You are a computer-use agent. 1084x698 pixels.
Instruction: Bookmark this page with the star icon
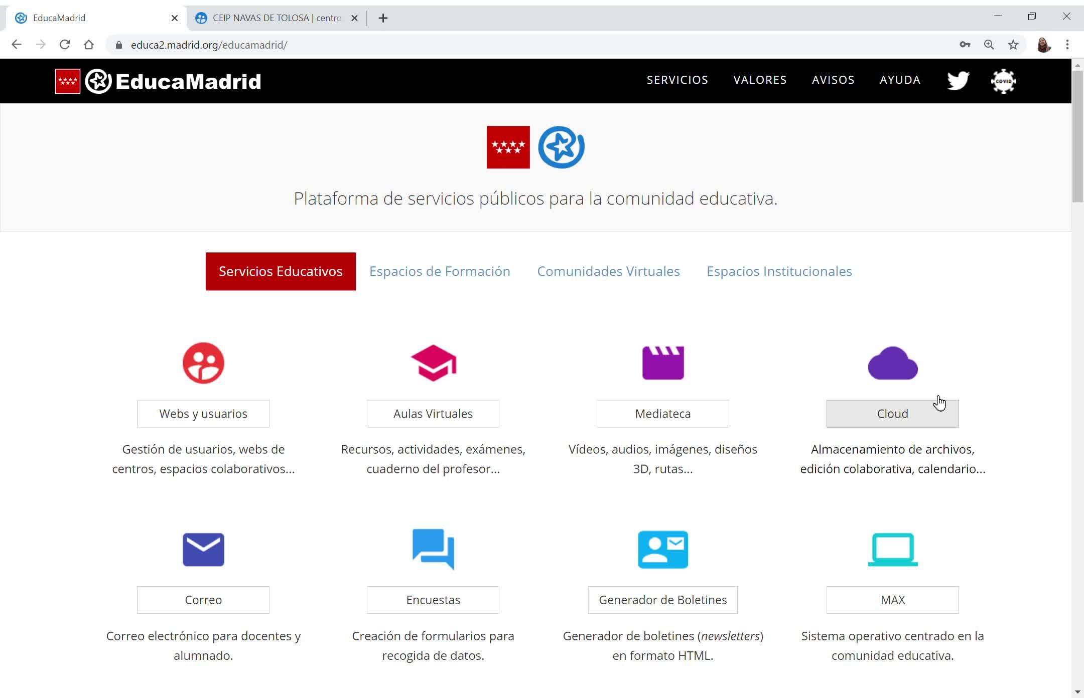pos(1013,45)
